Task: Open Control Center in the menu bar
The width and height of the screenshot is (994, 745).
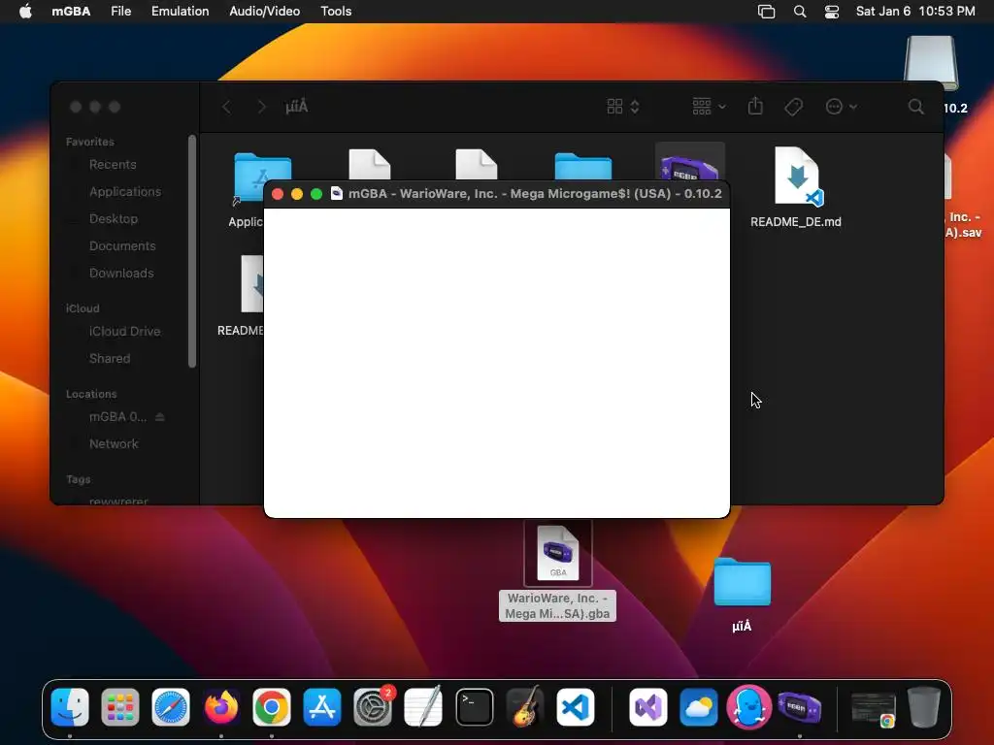Action: click(832, 12)
